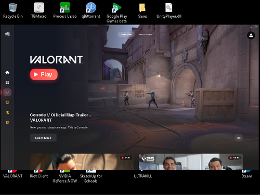Click the VALORANT logo on banner

pyautogui.click(x=57, y=60)
